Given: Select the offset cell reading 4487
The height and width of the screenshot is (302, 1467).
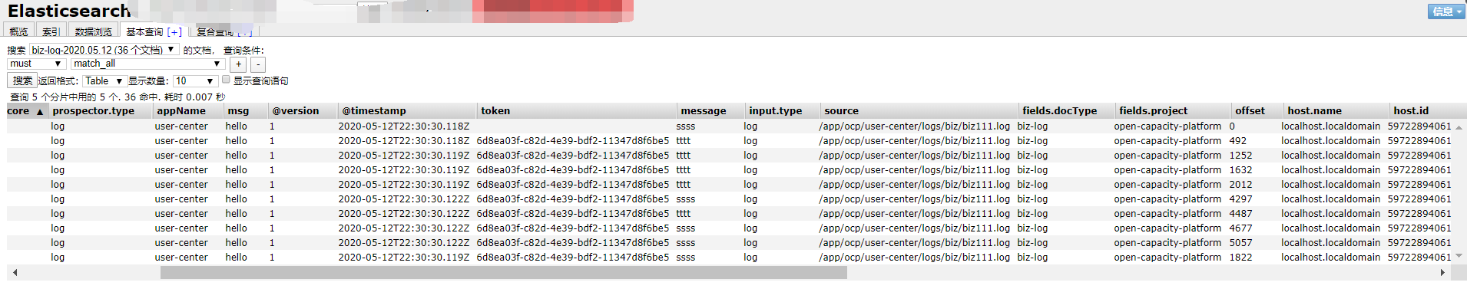Looking at the screenshot, I should (1240, 214).
